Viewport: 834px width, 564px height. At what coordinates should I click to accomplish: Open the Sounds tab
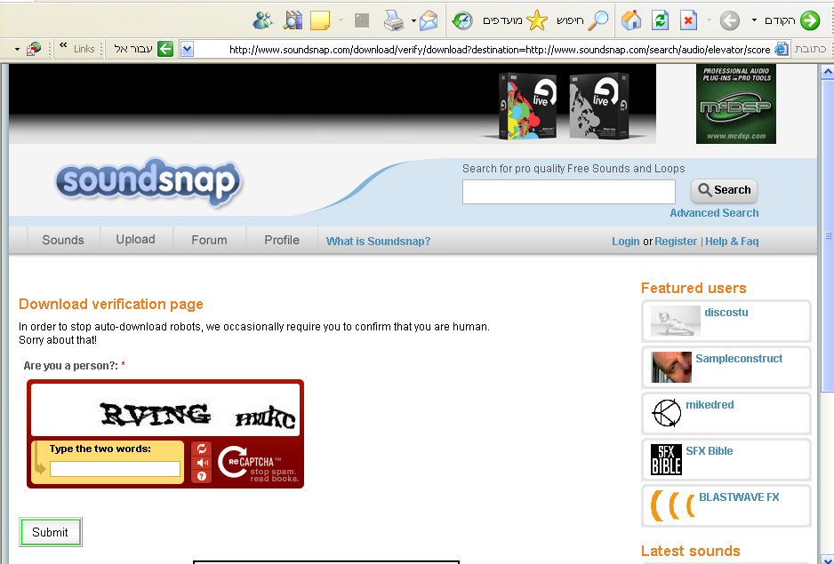(x=63, y=241)
